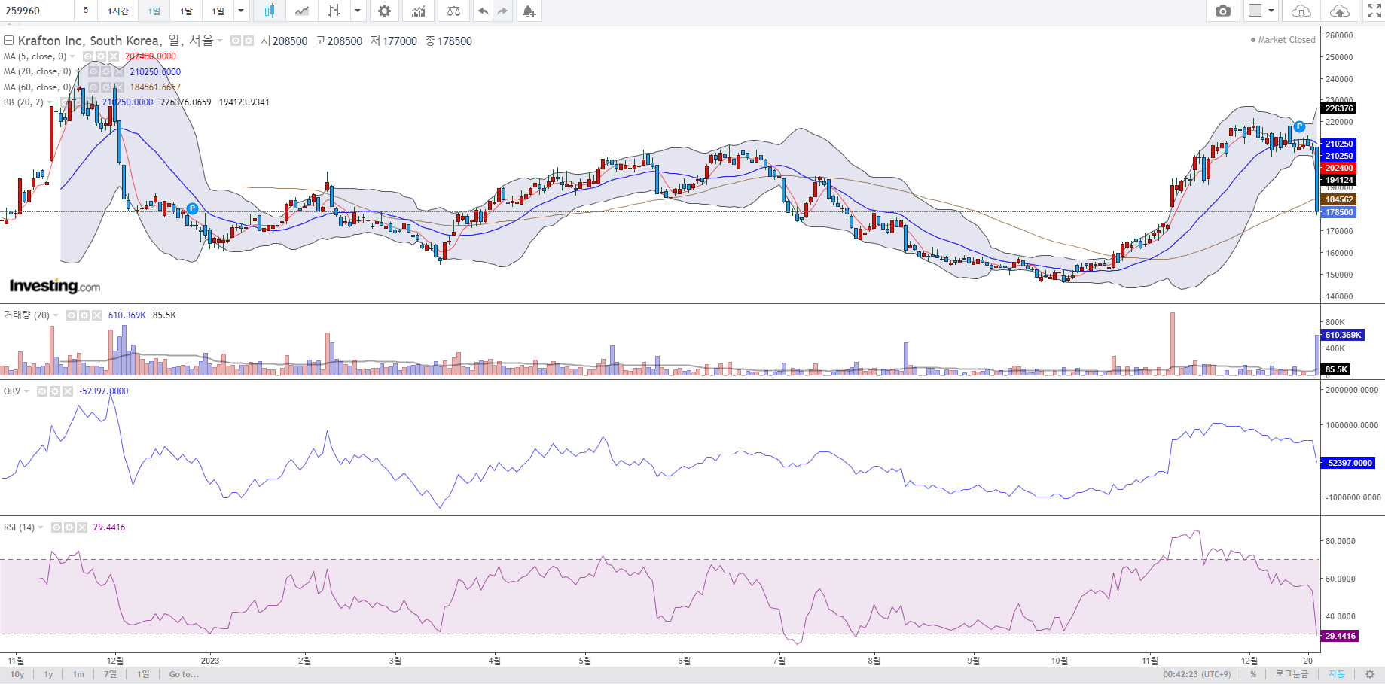Select 1시간 interval
Viewport: 1385px width, 684px height.
(118, 11)
